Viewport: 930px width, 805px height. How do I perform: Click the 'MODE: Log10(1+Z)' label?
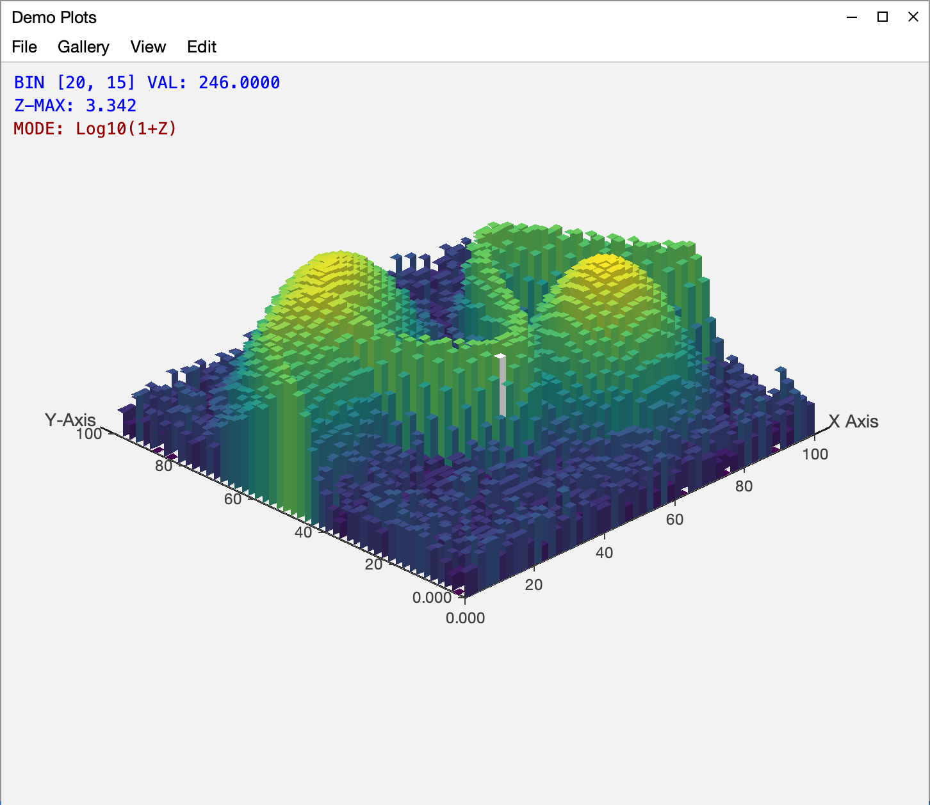[x=95, y=129]
